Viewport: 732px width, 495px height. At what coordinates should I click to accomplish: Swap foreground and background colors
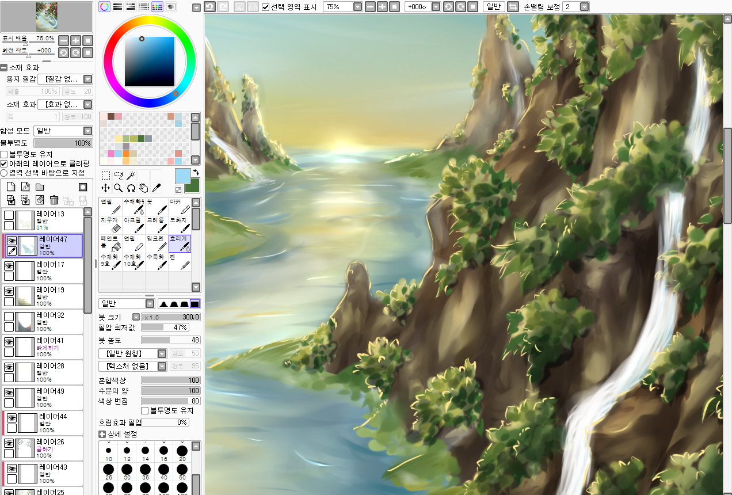tap(196, 172)
